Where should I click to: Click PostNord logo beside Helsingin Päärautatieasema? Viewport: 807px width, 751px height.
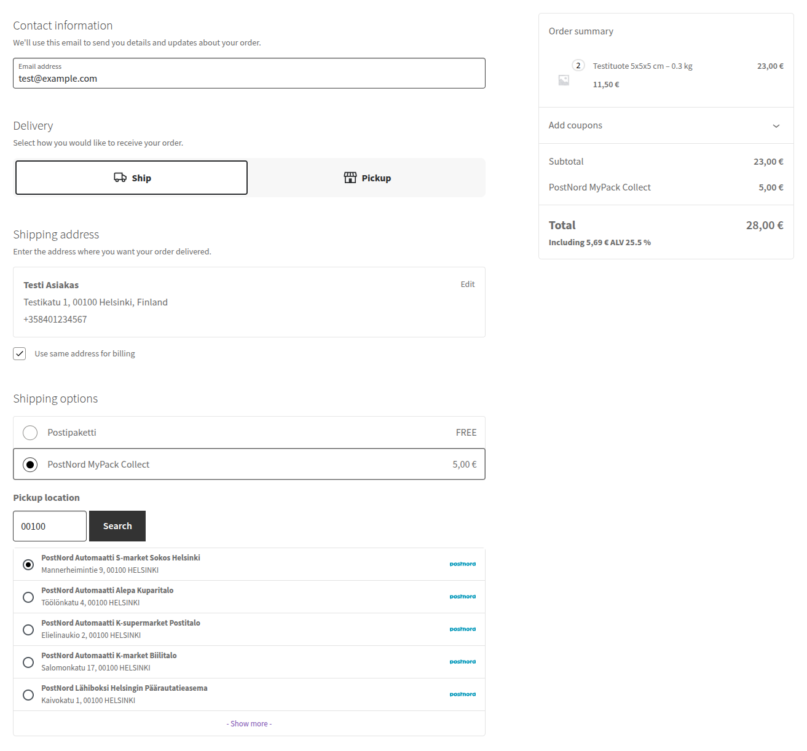click(462, 694)
